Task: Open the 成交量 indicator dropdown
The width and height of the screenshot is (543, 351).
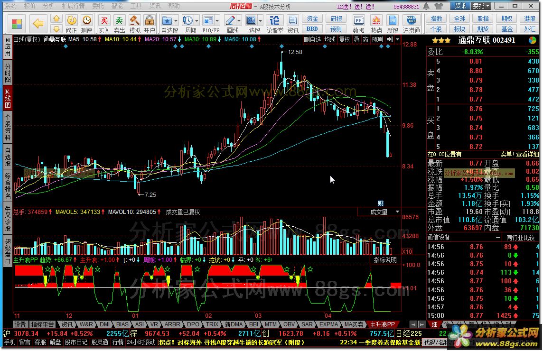Action: (x=398, y=212)
